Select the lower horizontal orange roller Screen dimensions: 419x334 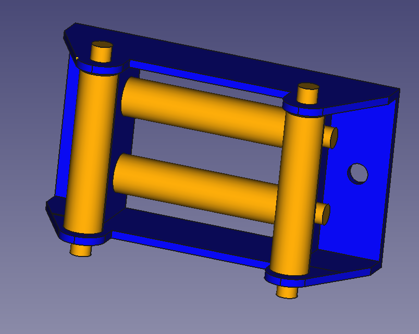pos(196,188)
